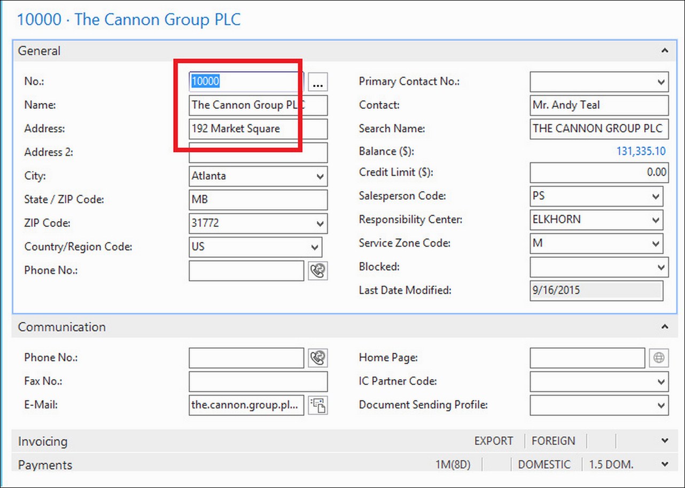Click the DOMESTIC value in Payments header
The height and width of the screenshot is (488, 685).
pos(544,465)
